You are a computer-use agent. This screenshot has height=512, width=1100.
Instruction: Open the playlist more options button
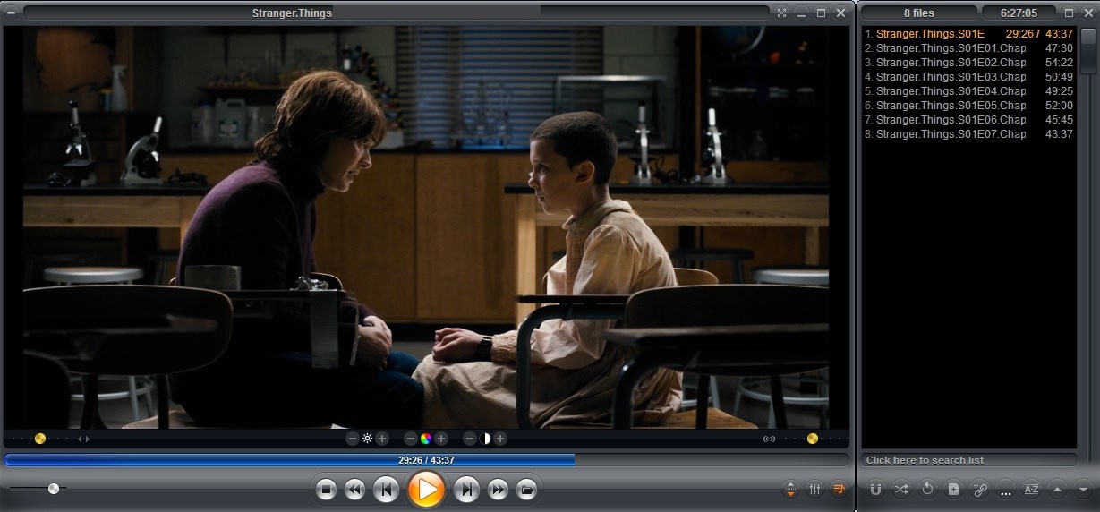(1005, 490)
